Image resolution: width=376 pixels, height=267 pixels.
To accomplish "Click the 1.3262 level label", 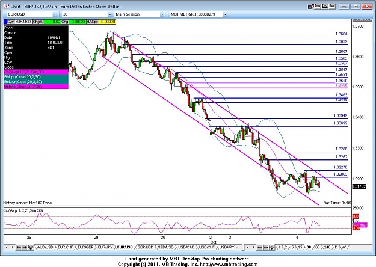I will [x=342, y=157].
